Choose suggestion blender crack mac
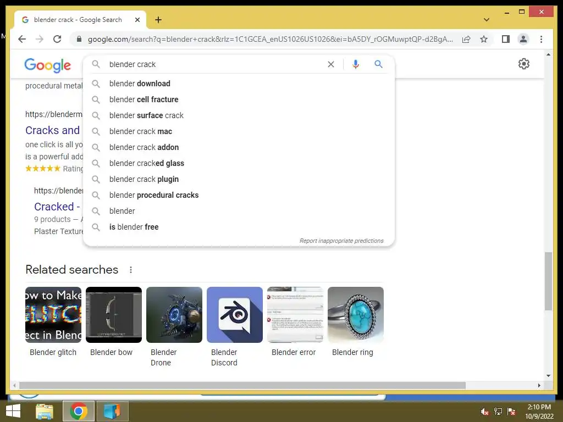The height and width of the screenshot is (422, 563). pyautogui.click(x=239, y=131)
